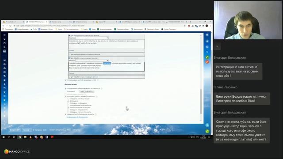This screenshot has height=159, width=283.
Task: Open Task View on the taskbar
Action: coord(14,137)
